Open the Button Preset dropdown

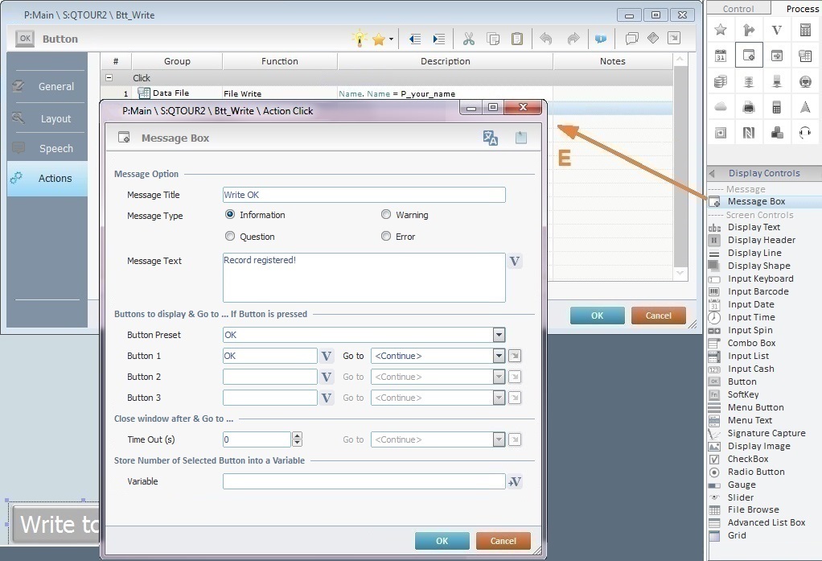tap(499, 335)
